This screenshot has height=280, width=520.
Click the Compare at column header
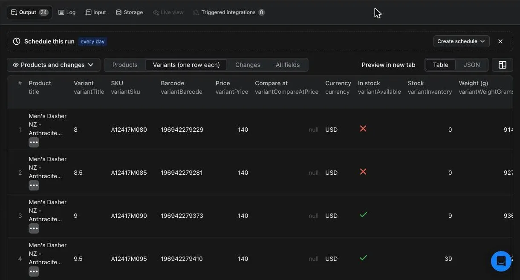point(286,87)
